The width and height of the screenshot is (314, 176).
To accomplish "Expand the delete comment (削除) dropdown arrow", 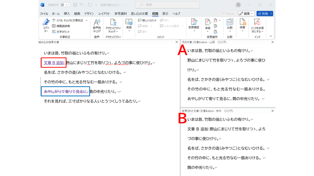I will (151, 26).
